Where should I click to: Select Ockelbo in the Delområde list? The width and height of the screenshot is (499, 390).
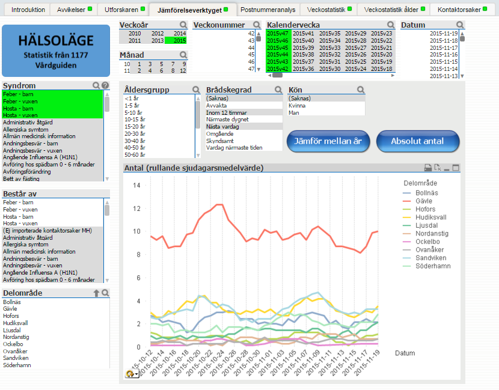click(x=56, y=344)
